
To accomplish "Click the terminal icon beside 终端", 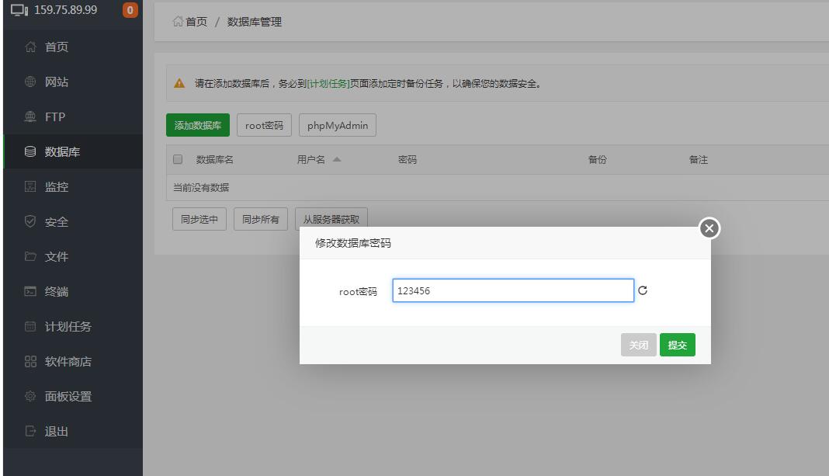I will pos(31,292).
